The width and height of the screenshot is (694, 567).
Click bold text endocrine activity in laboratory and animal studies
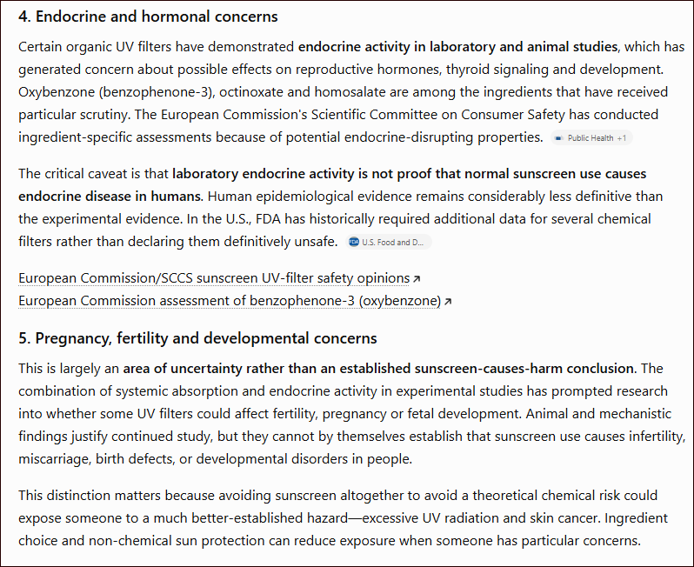click(x=457, y=46)
